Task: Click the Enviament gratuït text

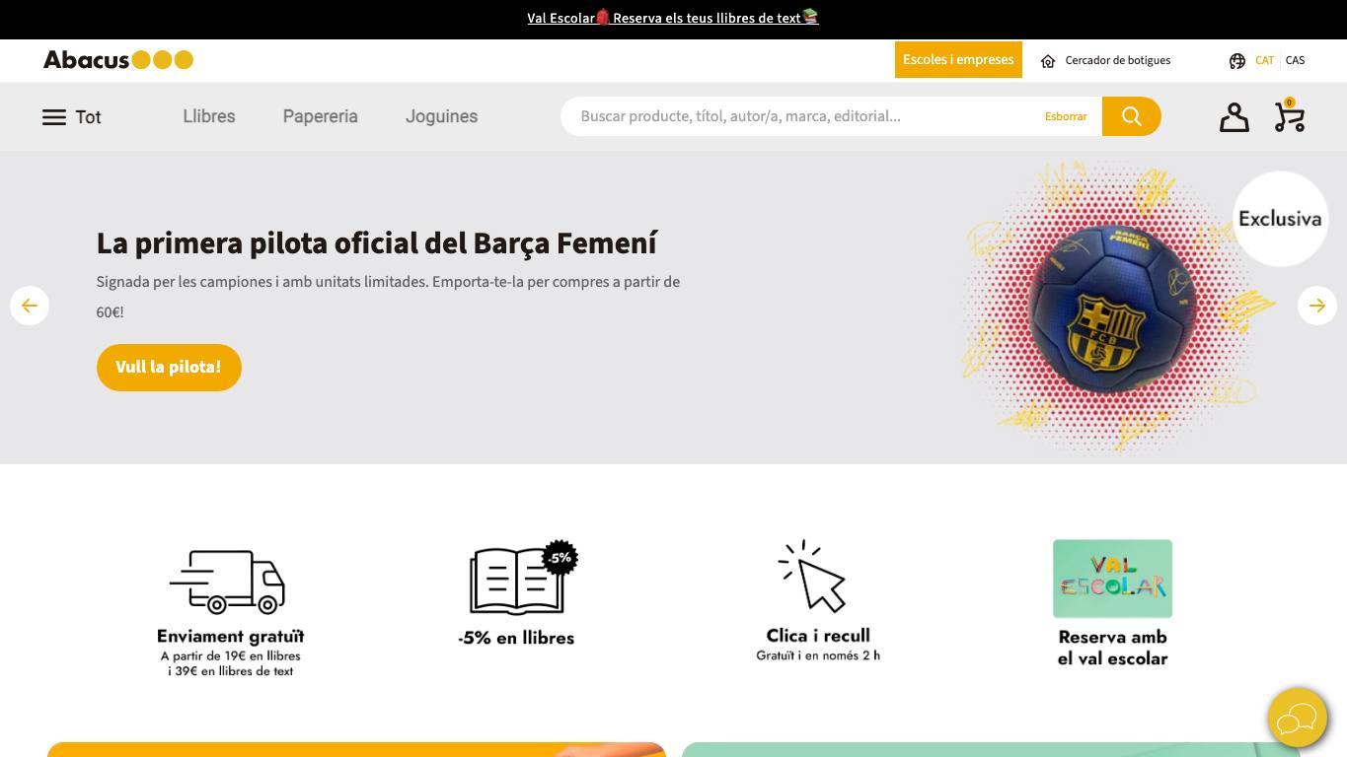Action: [231, 637]
